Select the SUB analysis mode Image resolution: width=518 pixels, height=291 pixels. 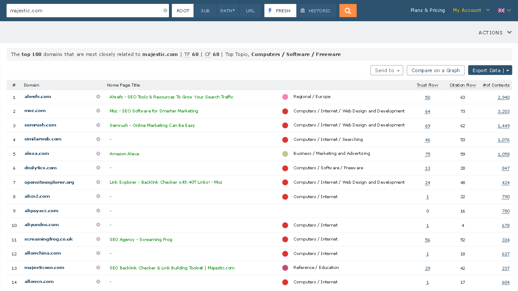coord(205,10)
